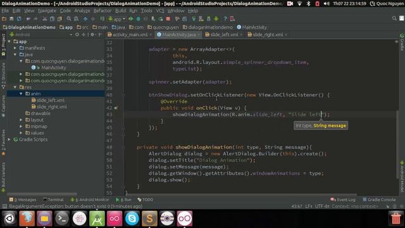The height and width of the screenshot is (228, 405).
Task: Open the Android Monitor tool window
Action: coord(90,199)
